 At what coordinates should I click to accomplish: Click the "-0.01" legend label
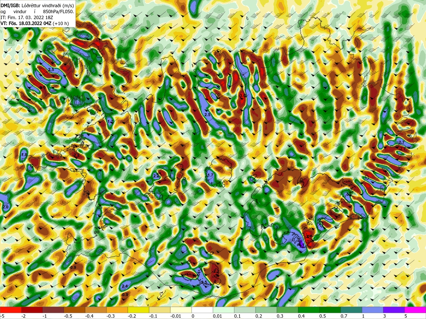point(175,316)
